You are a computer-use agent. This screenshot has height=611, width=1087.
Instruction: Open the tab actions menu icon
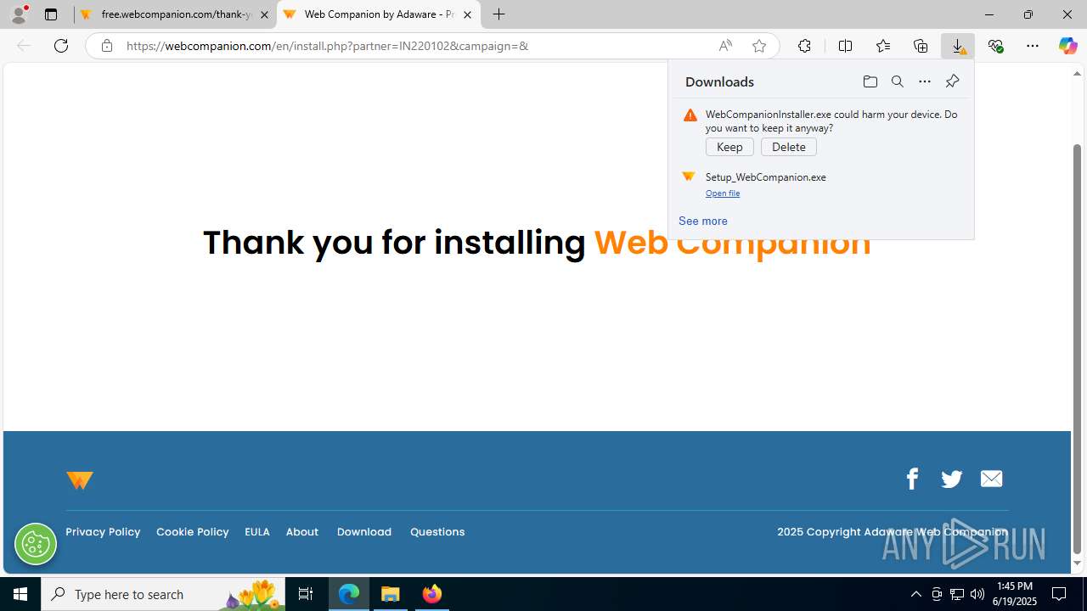coord(51,14)
